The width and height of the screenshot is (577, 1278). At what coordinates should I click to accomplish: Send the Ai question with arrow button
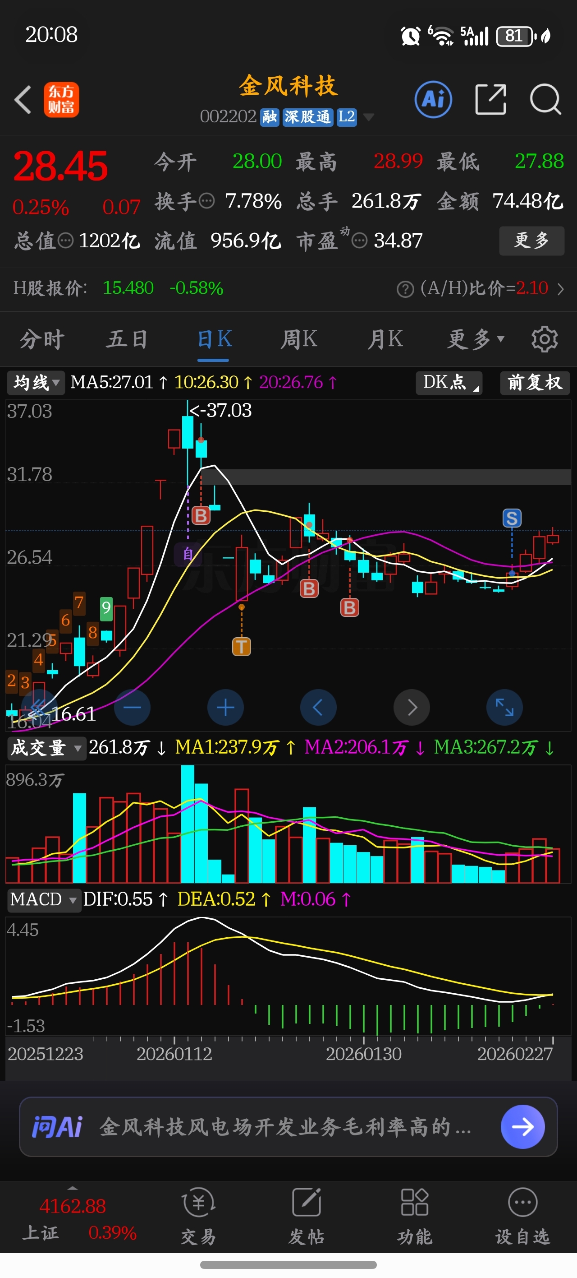point(522,1127)
